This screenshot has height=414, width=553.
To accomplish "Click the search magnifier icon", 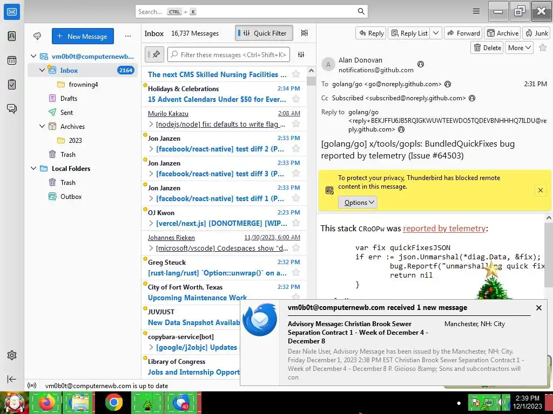I will [x=361, y=11].
